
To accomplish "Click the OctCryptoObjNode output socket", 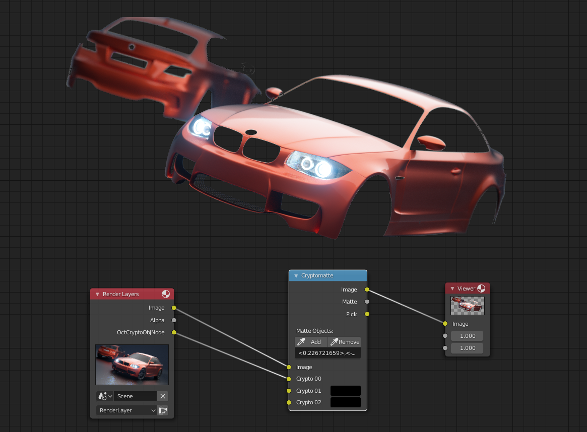I will click(x=174, y=332).
